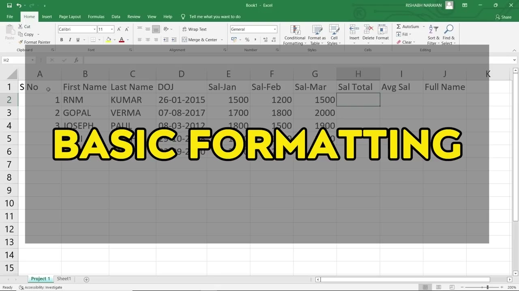Image resolution: width=519 pixels, height=291 pixels.
Task: Click Wrap Text
Action: (194, 29)
